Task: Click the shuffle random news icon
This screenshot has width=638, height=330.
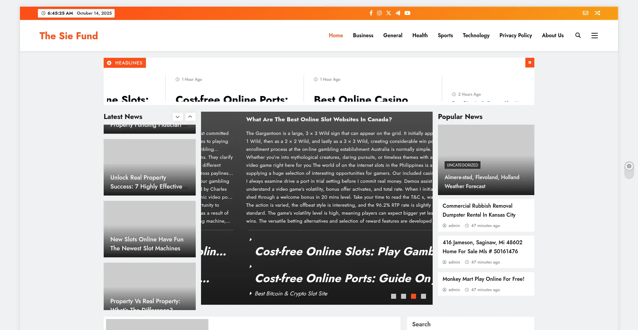Action: pos(597,13)
